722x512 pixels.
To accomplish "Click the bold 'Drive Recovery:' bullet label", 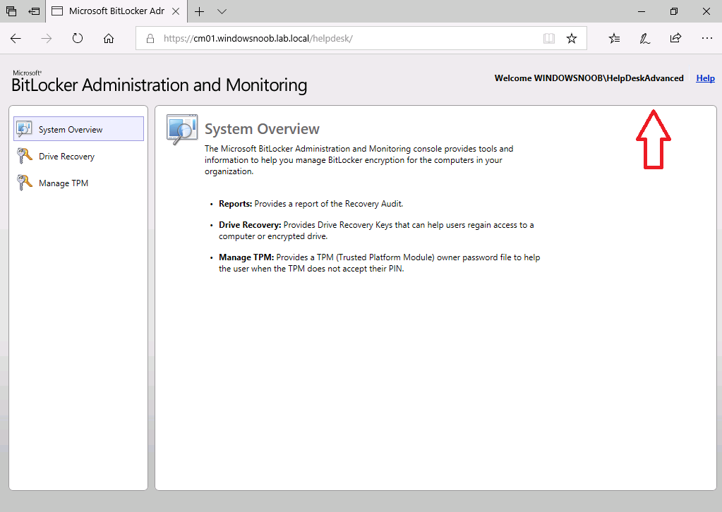I will coord(250,225).
